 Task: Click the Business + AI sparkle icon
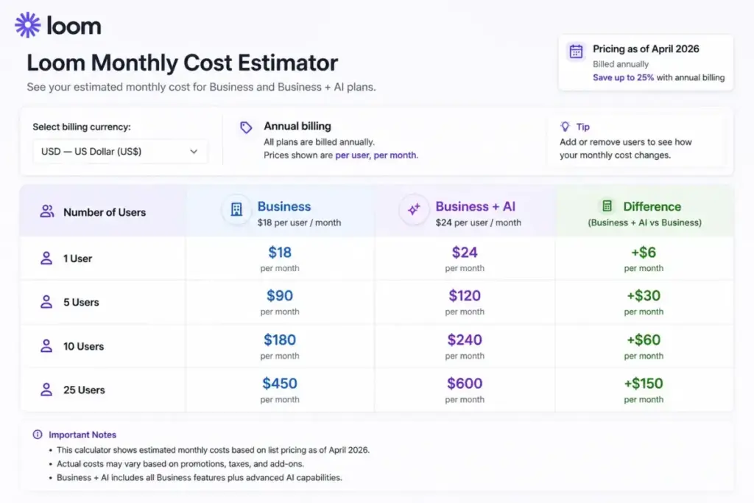coord(414,210)
